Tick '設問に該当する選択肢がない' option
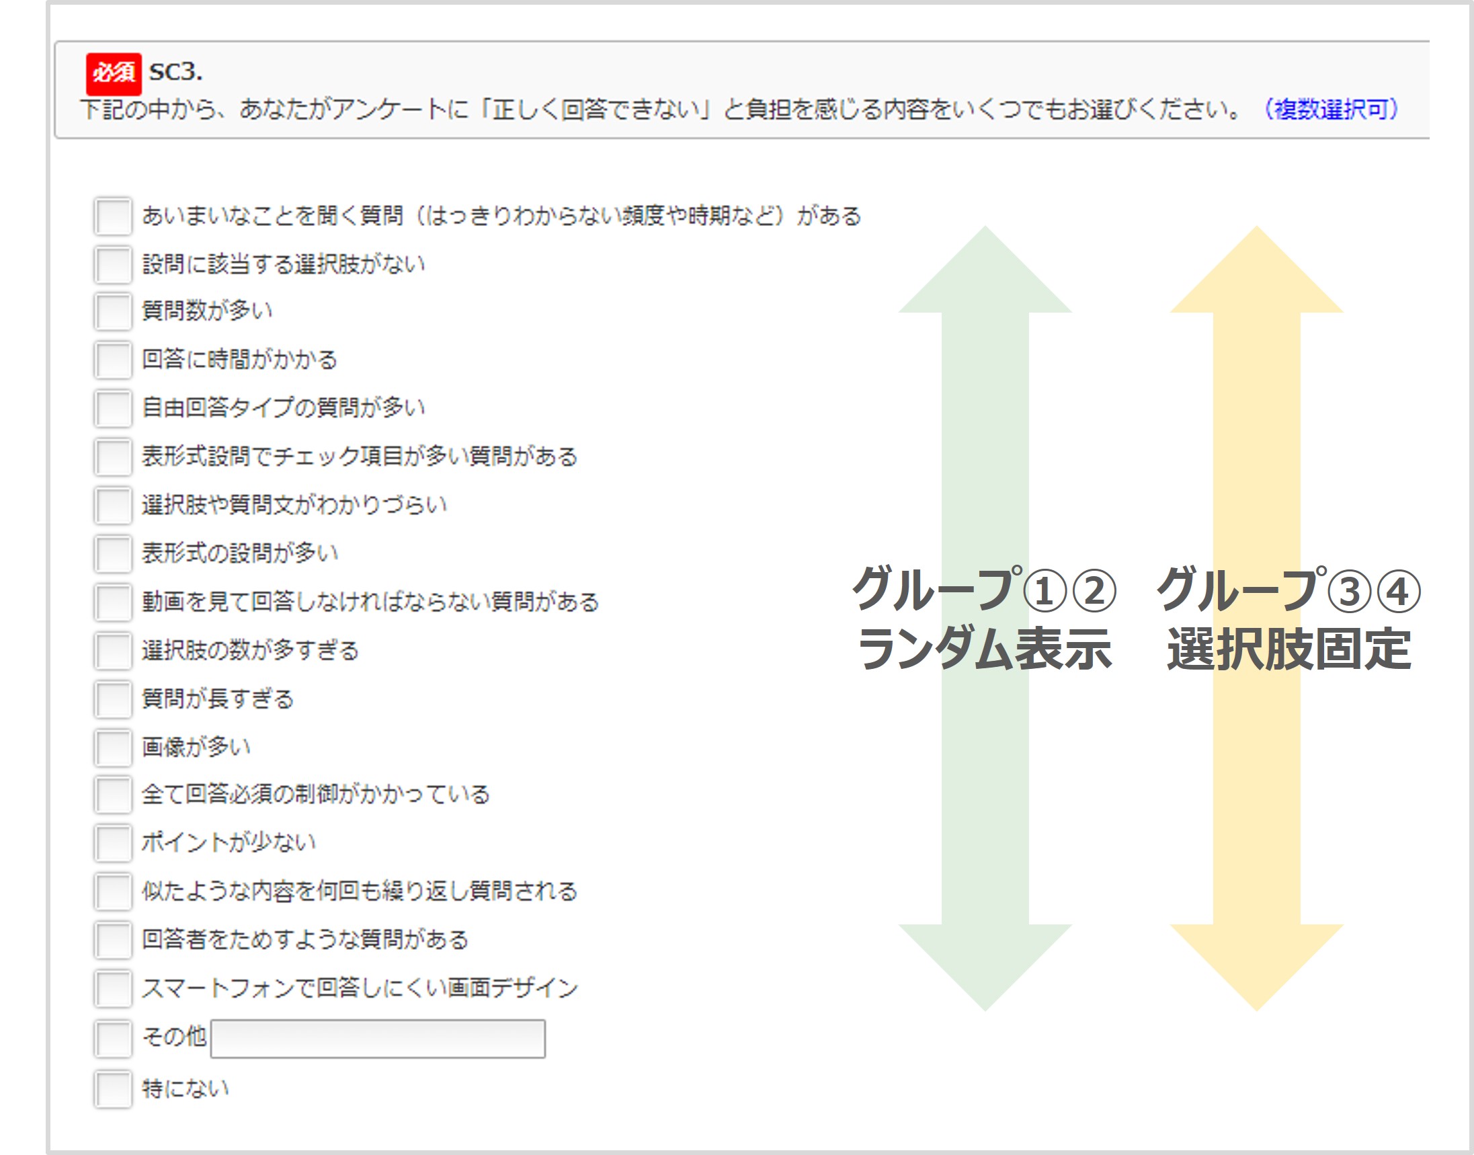Screen dimensions: 1474x1155 pos(113,264)
